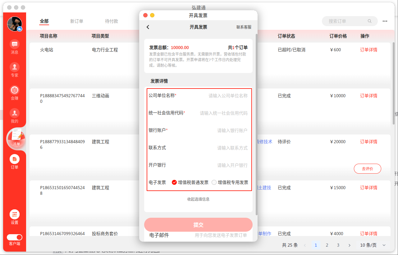The width and height of the screenshot is (398, 255).
Task: Switch to the 待付款 tab
Action: (x=112, y=21)
